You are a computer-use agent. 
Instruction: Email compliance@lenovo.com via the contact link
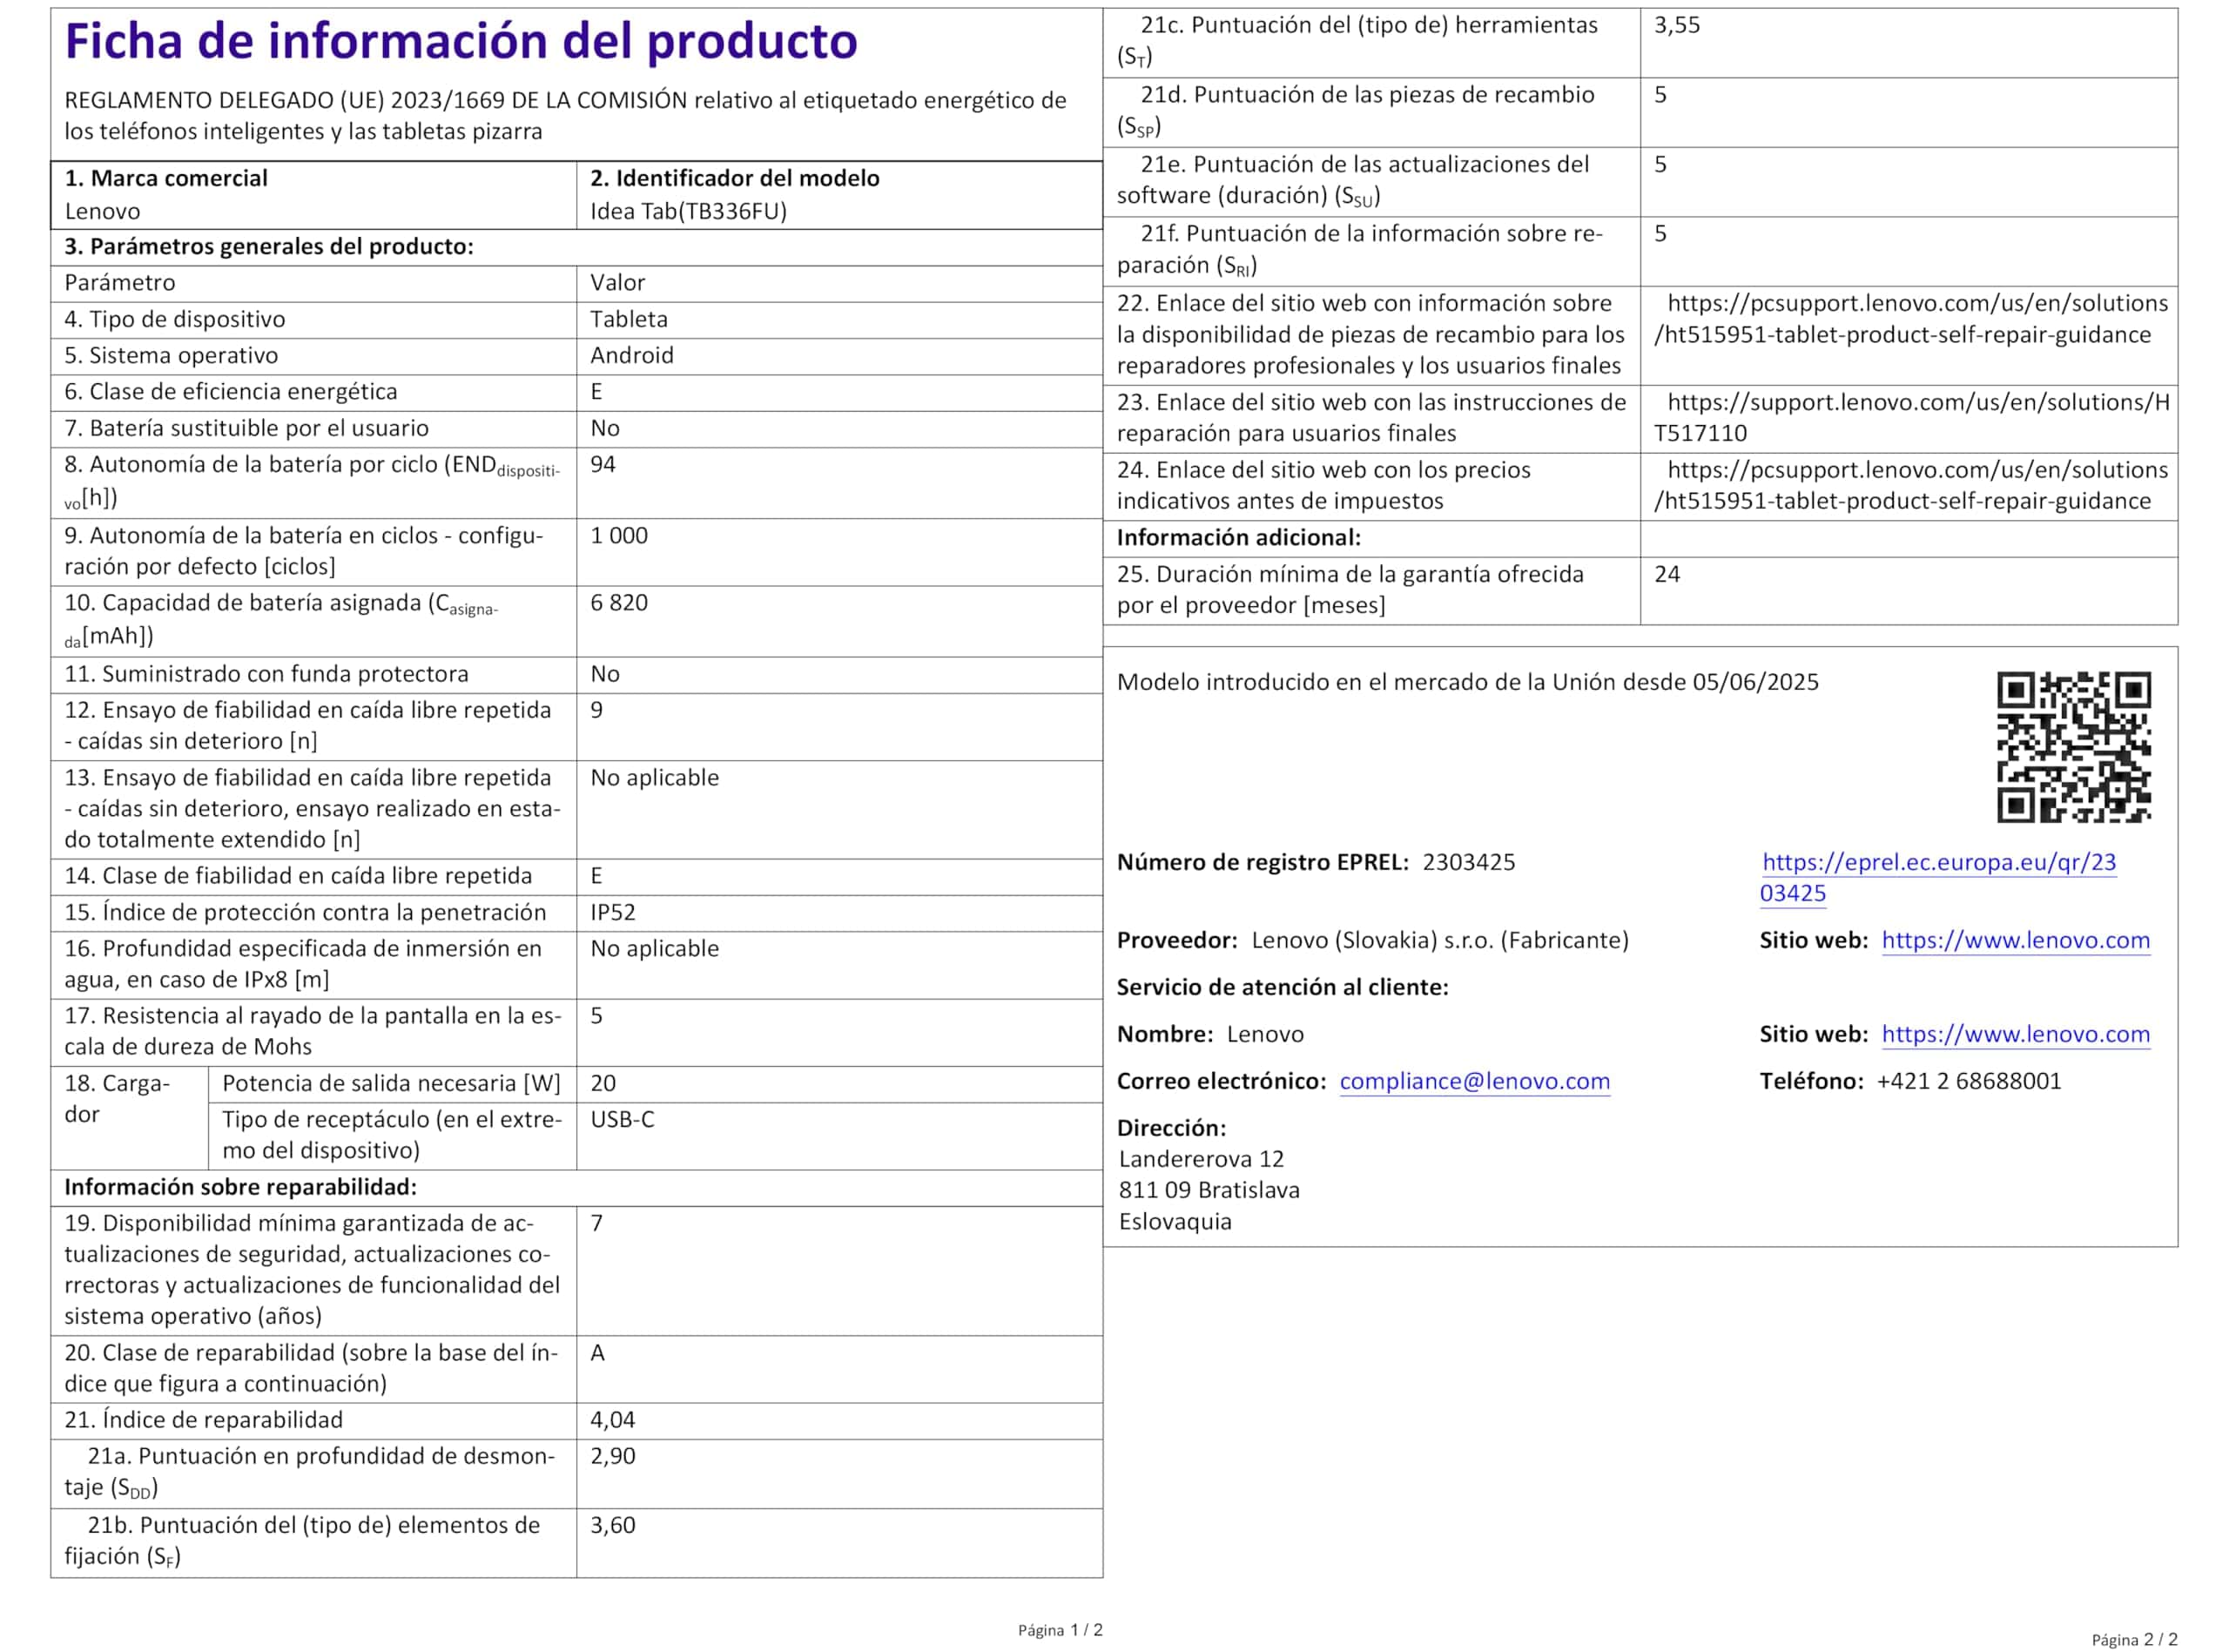coord(1475,1081)
